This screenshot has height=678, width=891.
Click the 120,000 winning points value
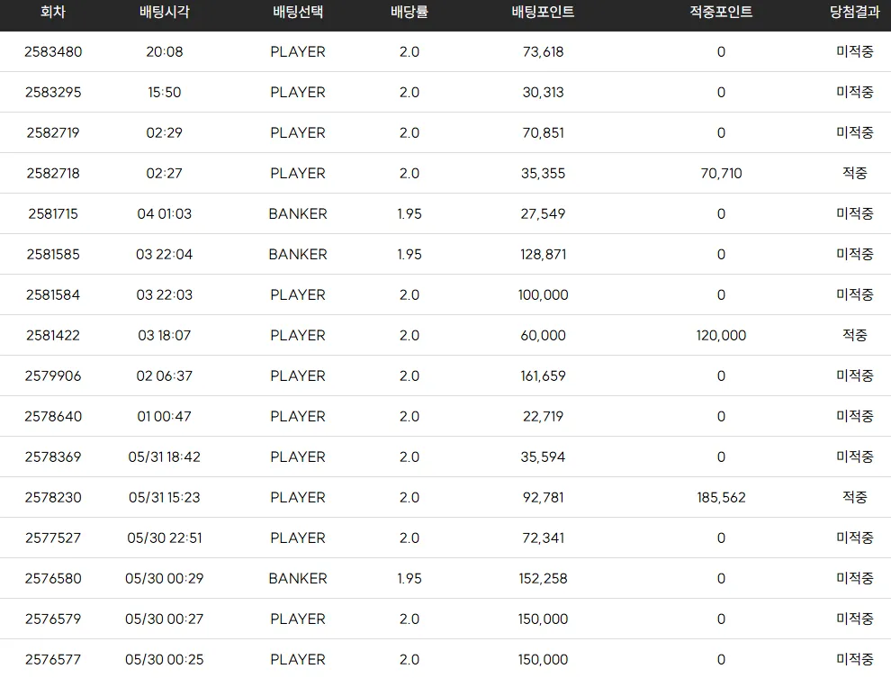(x=721, y=335)
